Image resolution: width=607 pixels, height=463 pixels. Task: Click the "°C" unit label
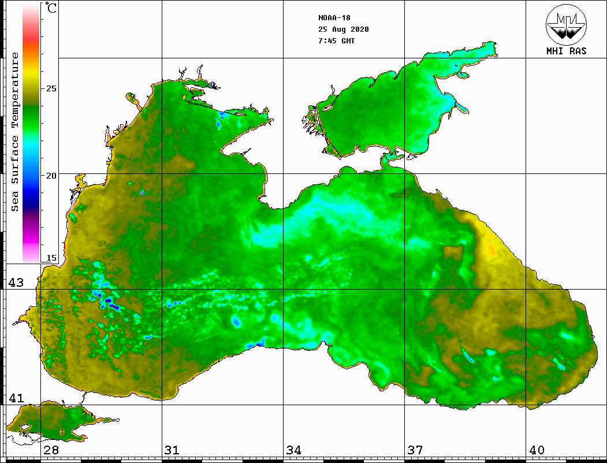[x=51, y=8]
